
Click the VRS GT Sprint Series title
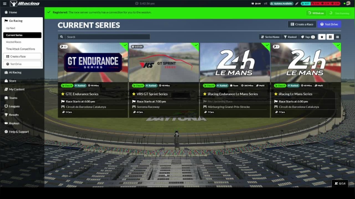[152, 94]
